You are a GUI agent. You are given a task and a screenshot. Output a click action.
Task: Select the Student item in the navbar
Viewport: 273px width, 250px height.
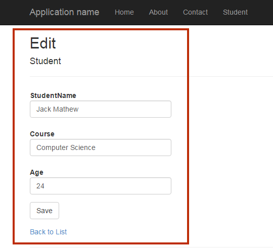[235, 12]
